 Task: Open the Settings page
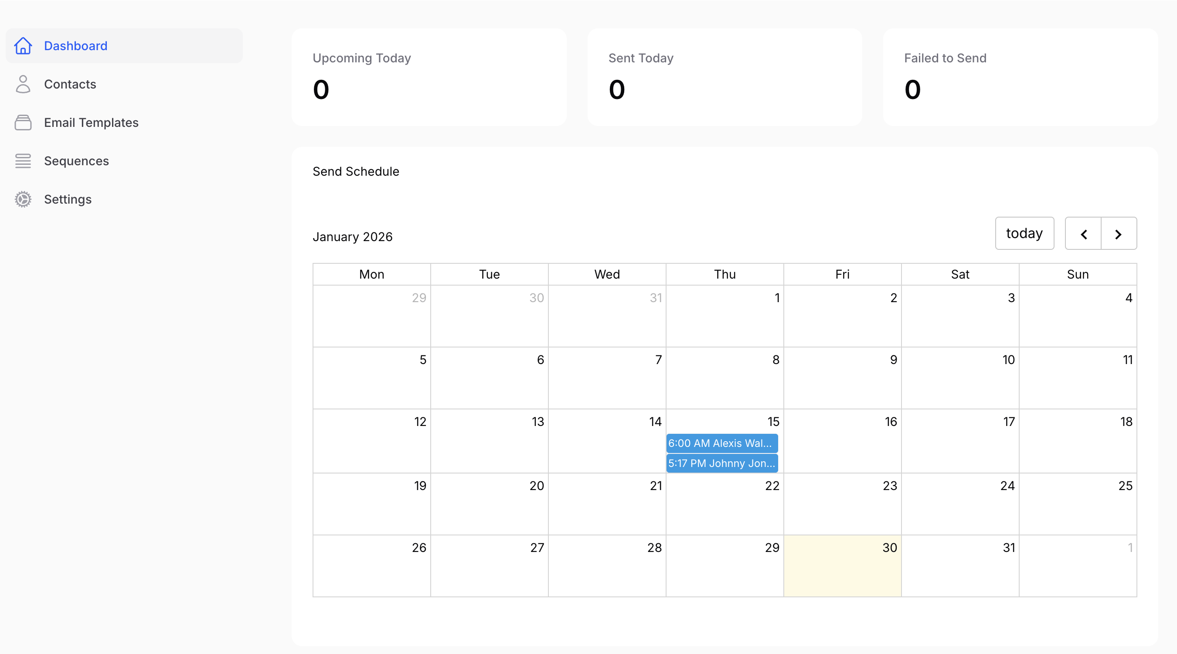(68, 199)
